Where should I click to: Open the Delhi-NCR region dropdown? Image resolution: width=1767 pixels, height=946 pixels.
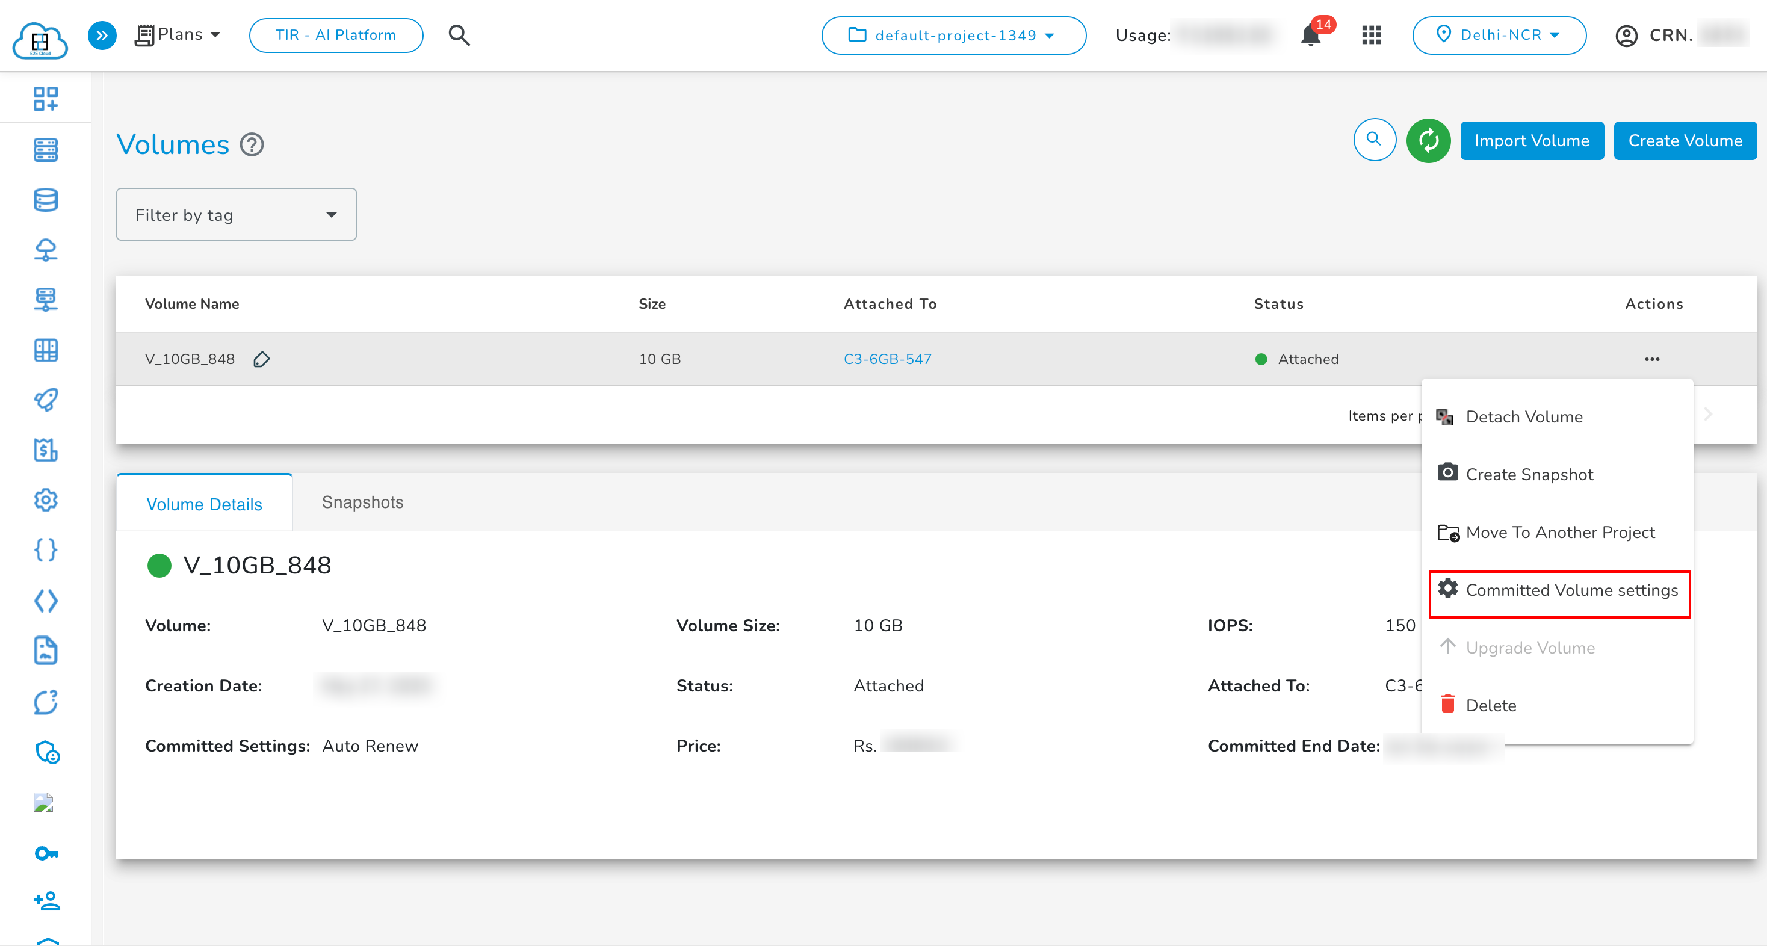click(x=1499, y=35)
